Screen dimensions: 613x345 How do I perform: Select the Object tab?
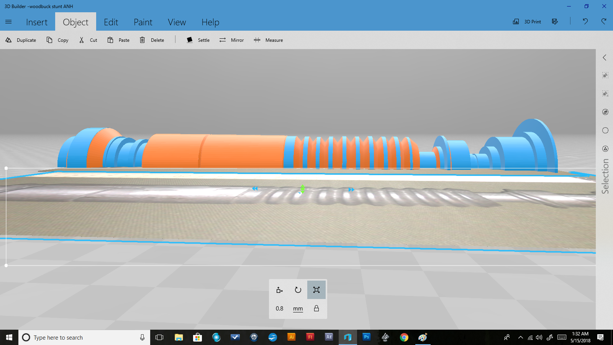click(x=75, y=22)
